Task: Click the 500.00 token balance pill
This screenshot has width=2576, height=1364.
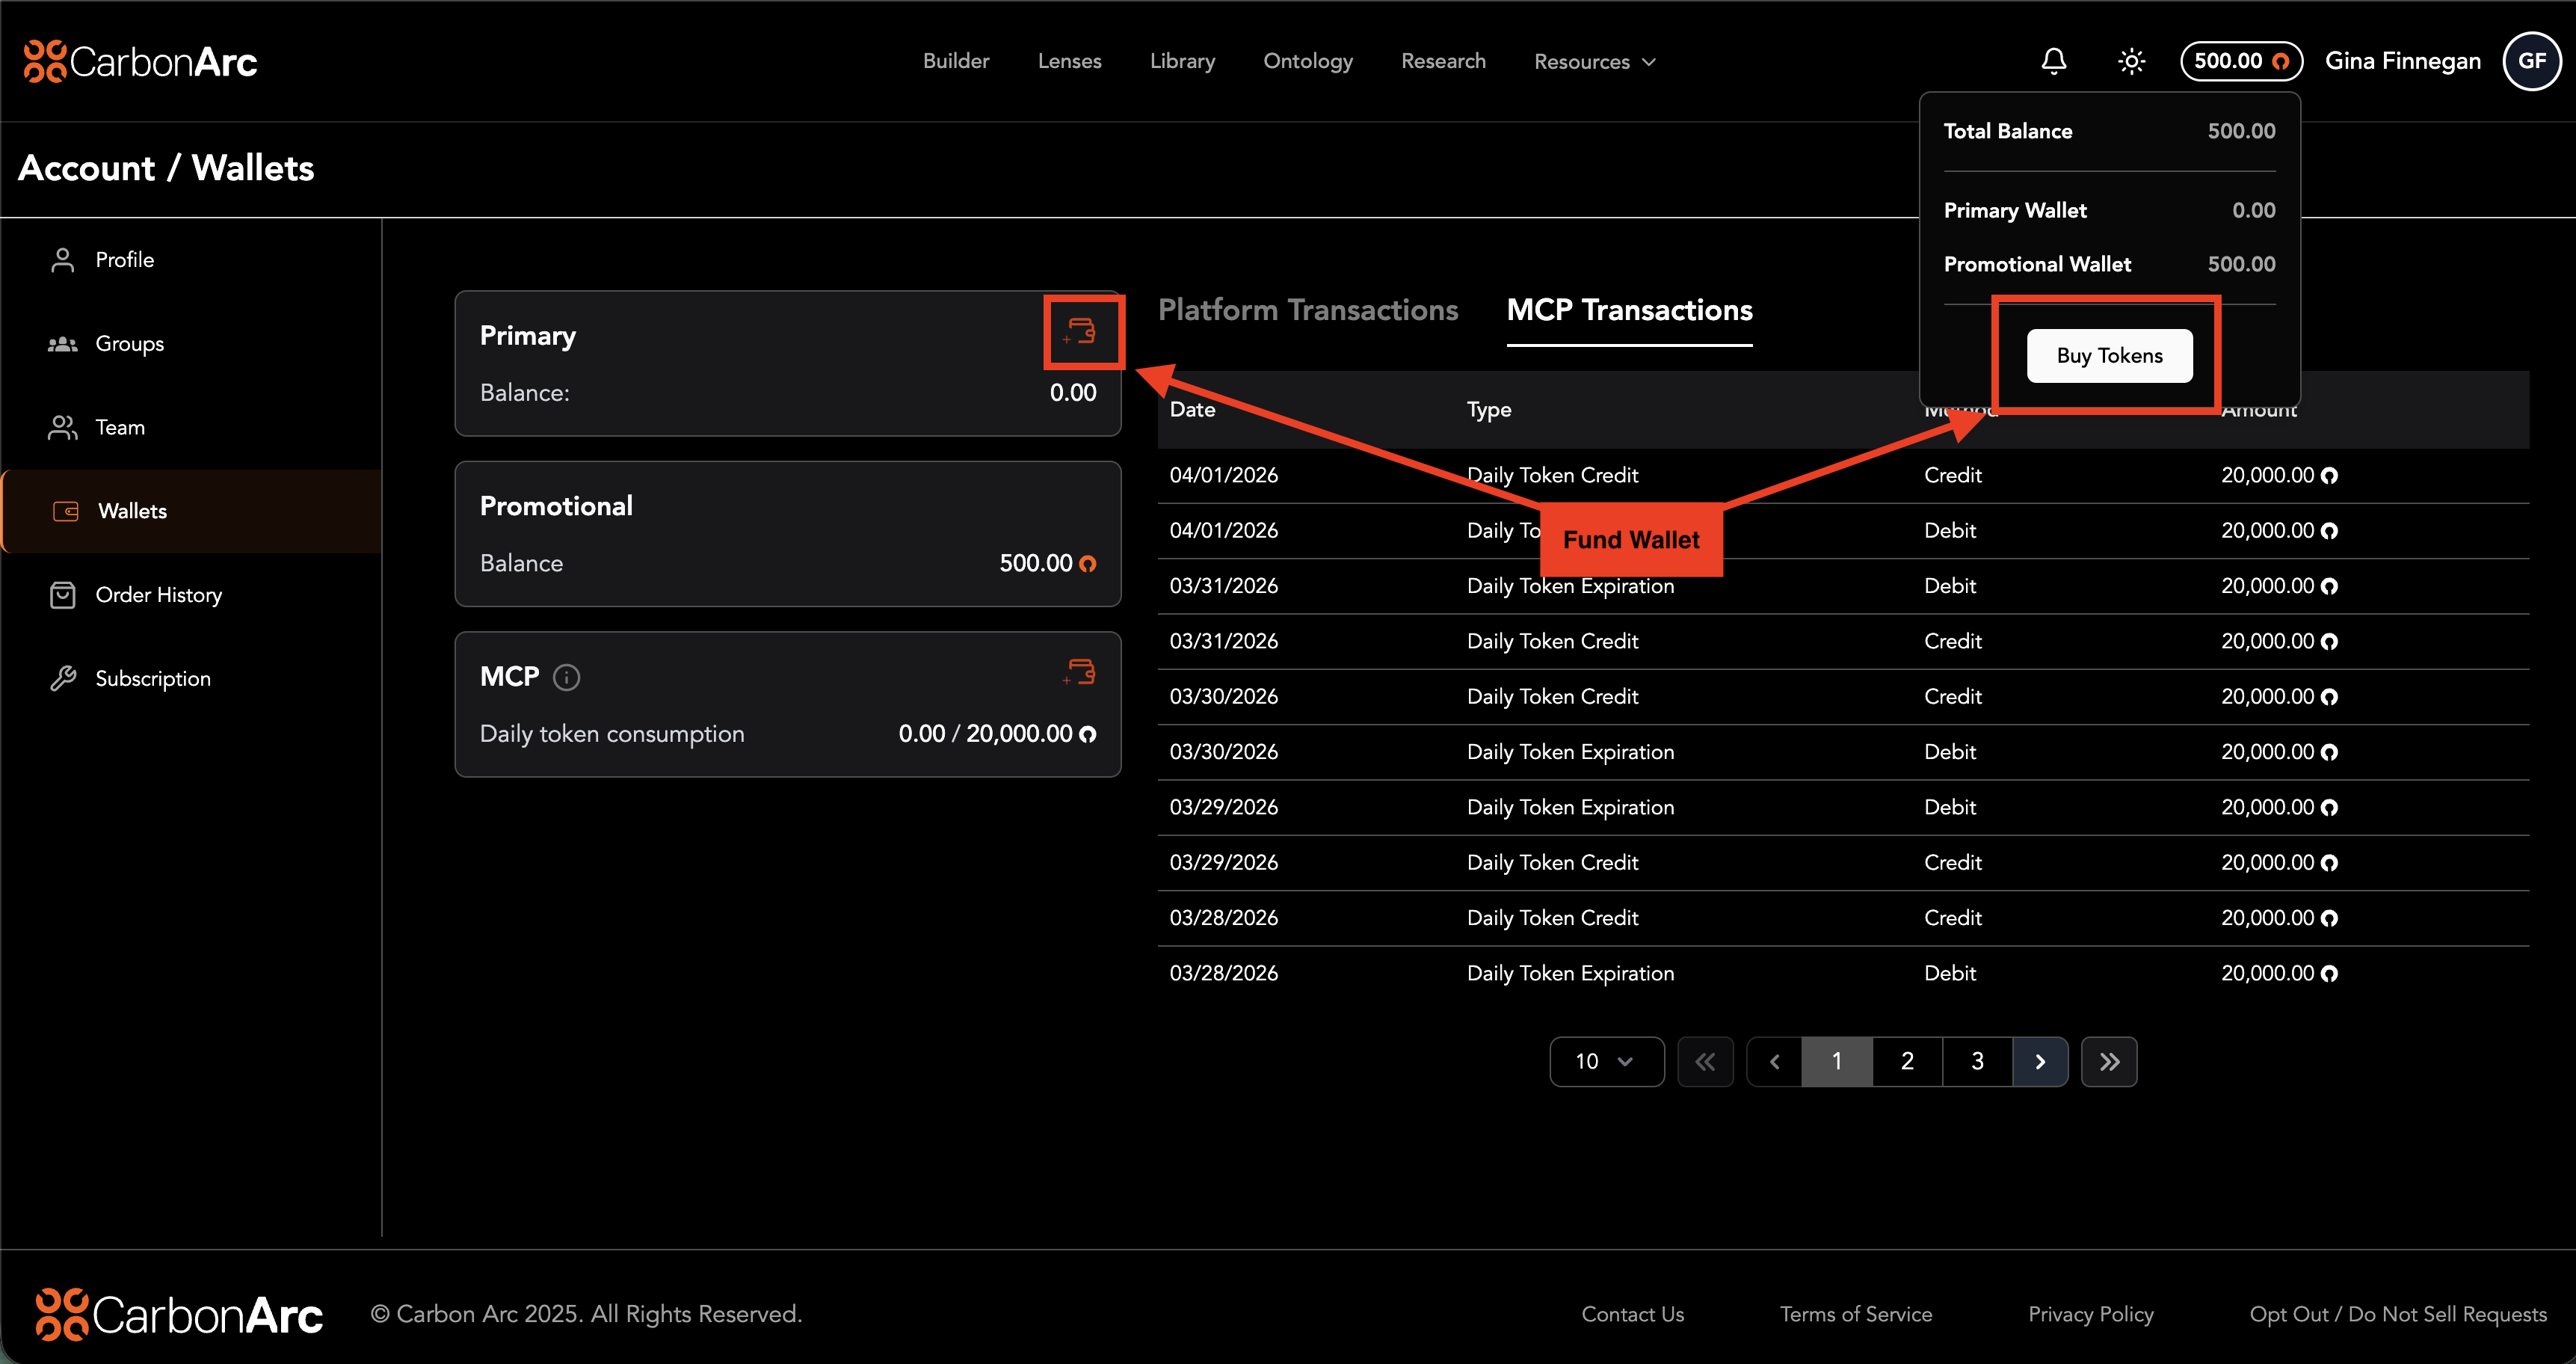Action: click(2240, 61)
